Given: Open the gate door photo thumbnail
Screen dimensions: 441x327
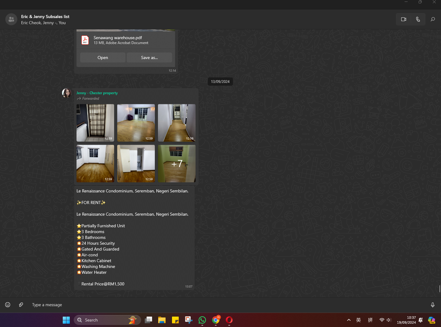Looking at the screenshot, I should 95,123.
